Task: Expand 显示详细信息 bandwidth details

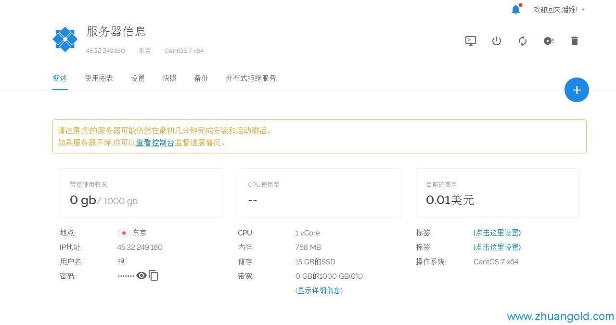Action: (x=319, y=290)
